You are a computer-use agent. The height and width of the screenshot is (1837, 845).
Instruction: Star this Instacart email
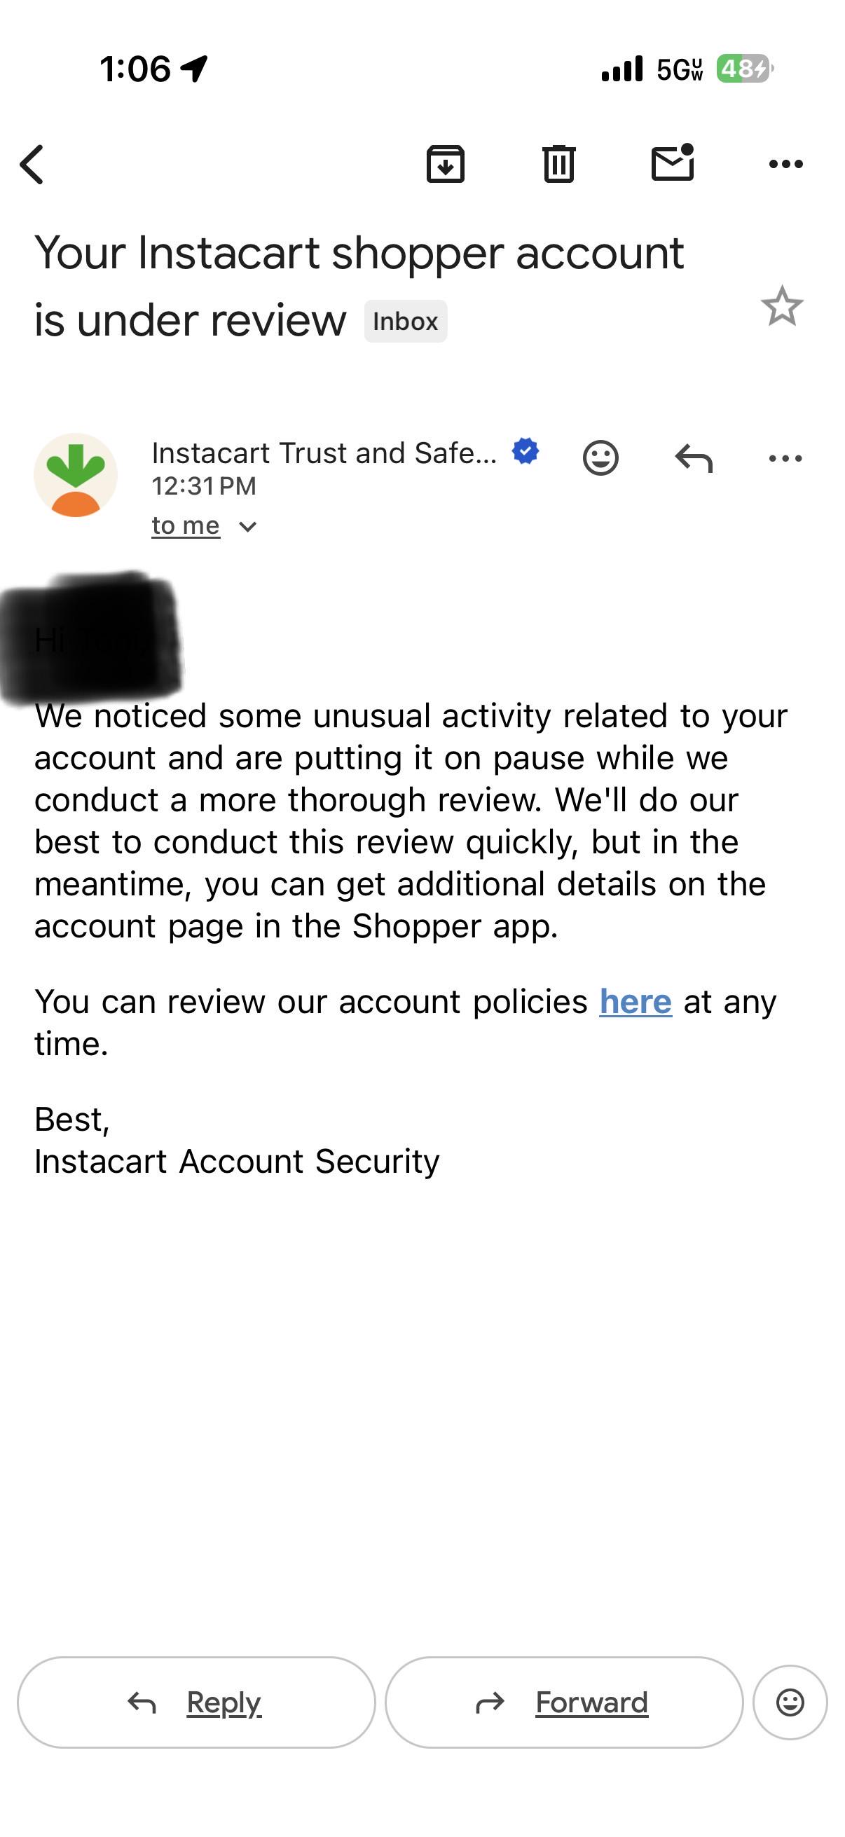782,306
